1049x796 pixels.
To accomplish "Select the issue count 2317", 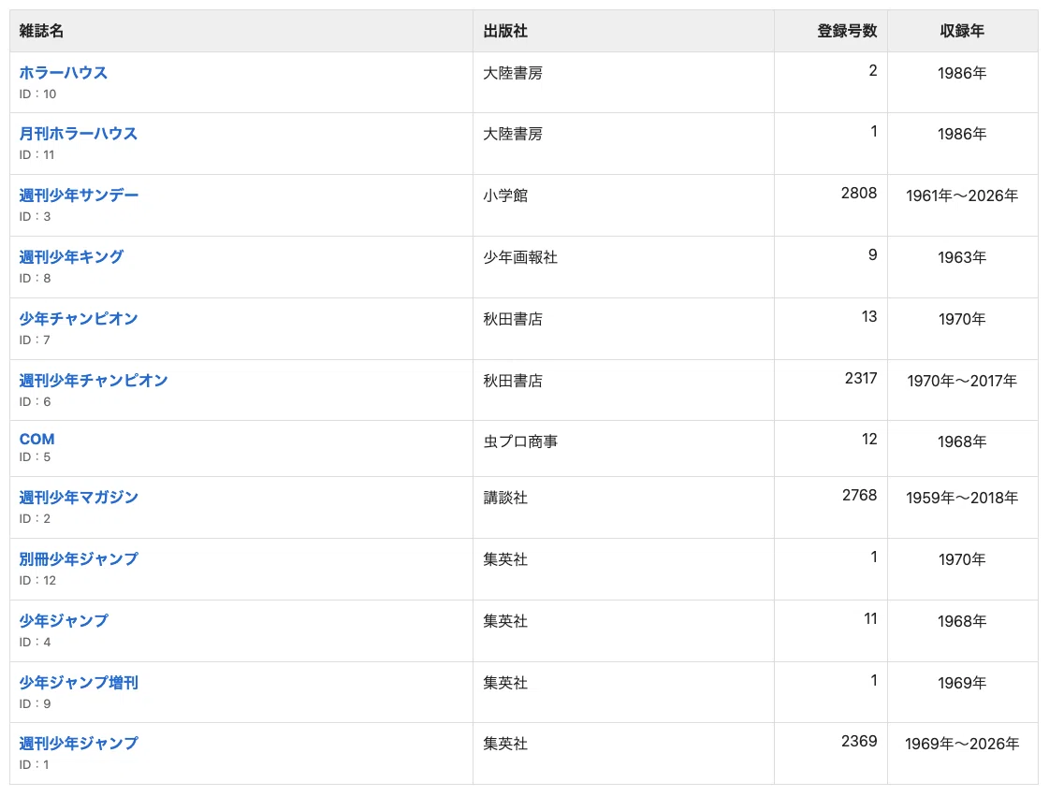I will [x=860, y=379].
